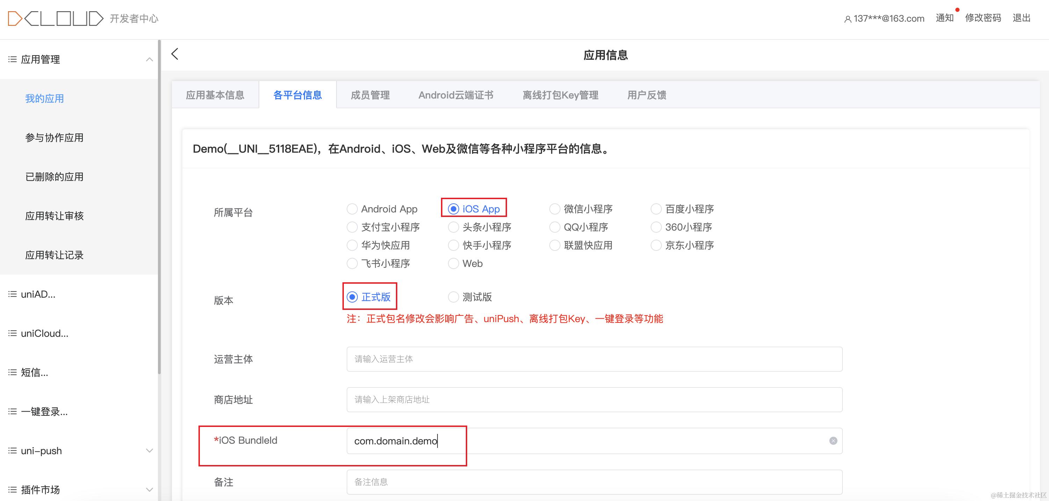Click 退出 to log out

[1021, 18]
